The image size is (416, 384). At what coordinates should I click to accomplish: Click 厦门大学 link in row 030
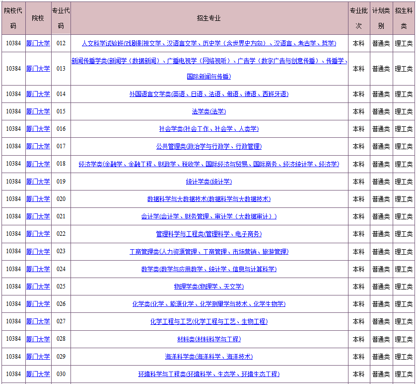click(38, 374)
